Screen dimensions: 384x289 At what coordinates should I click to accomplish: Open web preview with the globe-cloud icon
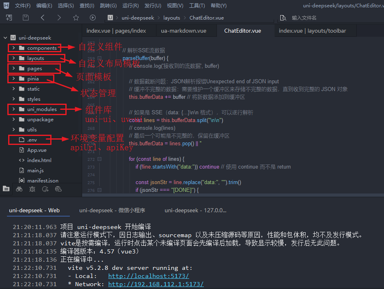tap(58, 189)
